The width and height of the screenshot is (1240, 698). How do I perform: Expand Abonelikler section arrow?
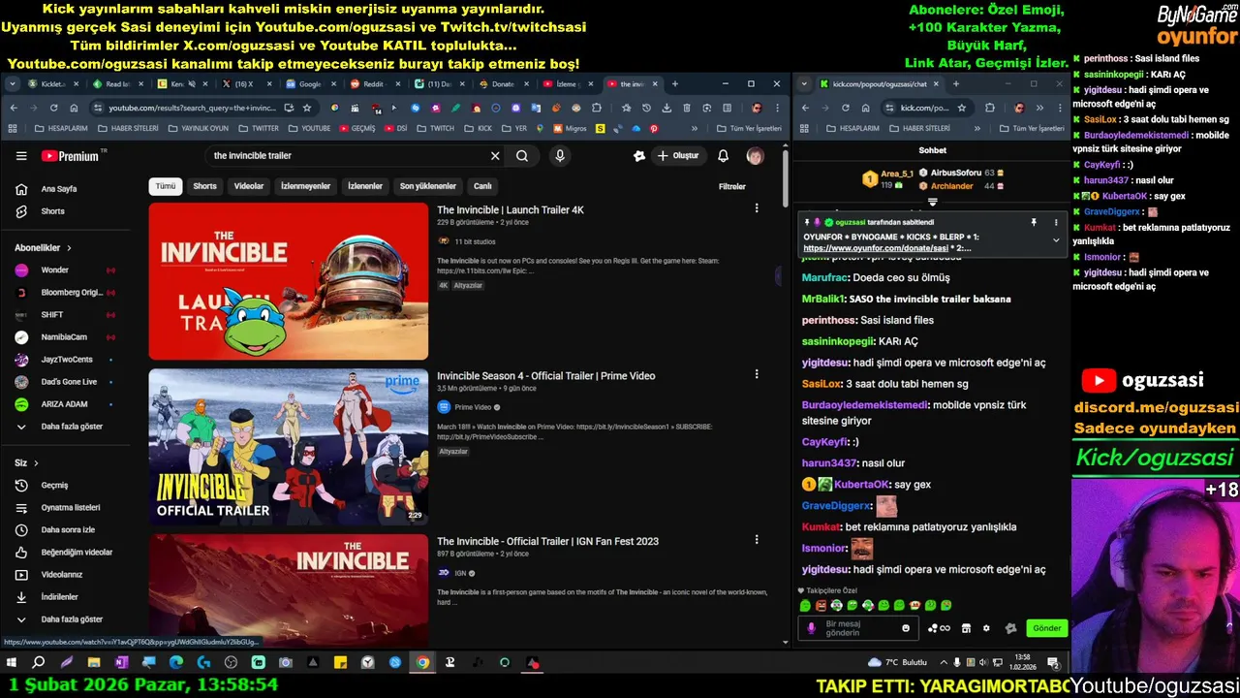(x=69, y=248)
